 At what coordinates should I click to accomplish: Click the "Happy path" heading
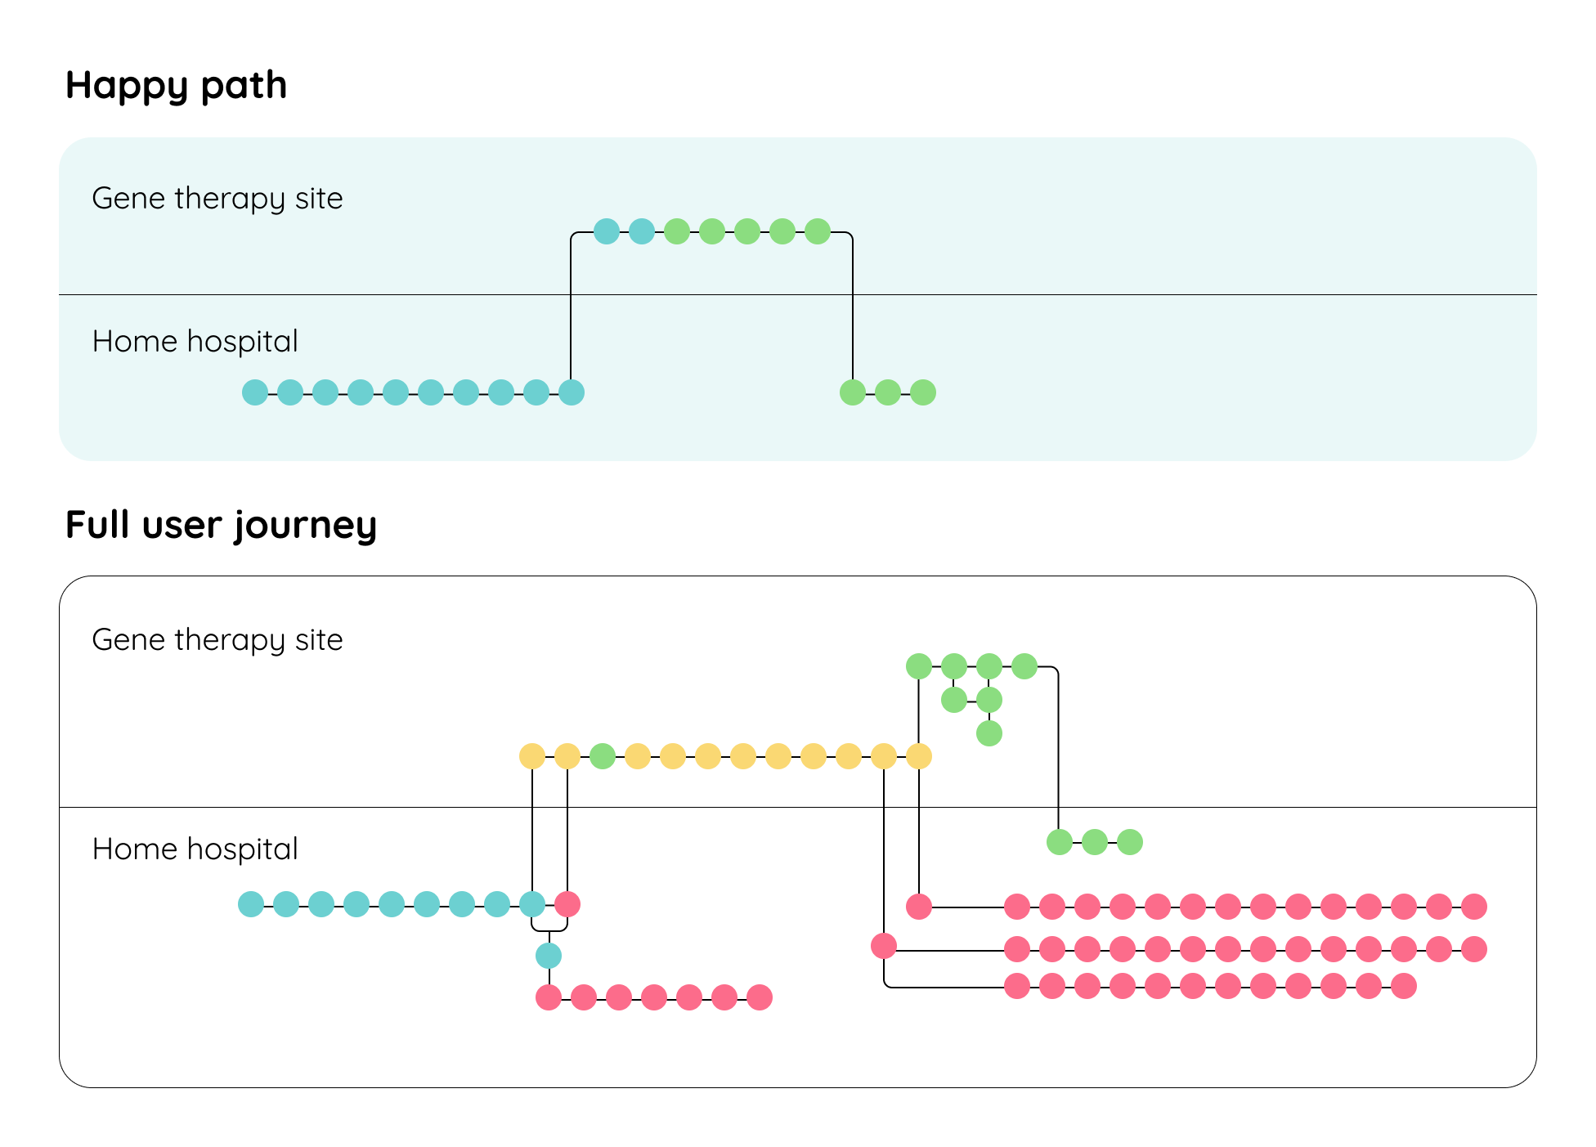[x=176, y=85]
